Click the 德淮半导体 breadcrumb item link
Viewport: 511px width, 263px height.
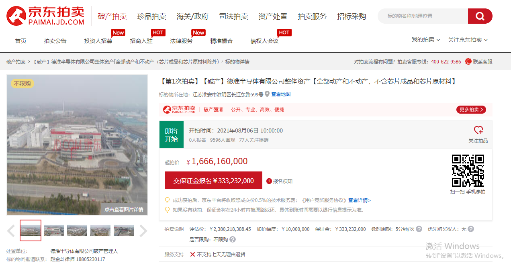127,61
